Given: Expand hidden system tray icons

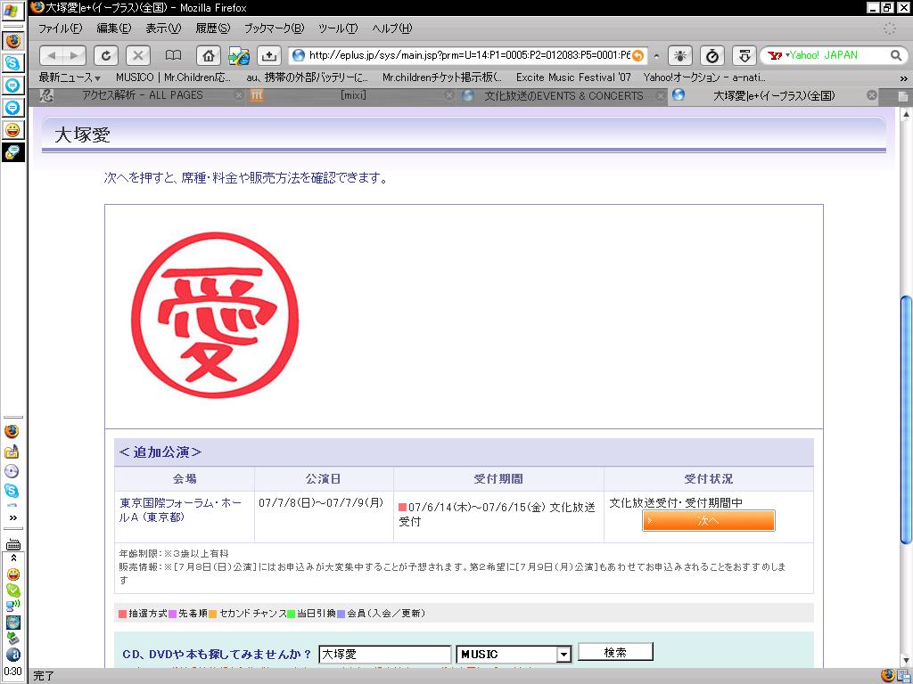Looking at the screenshot, I should (x=12, y=558).
